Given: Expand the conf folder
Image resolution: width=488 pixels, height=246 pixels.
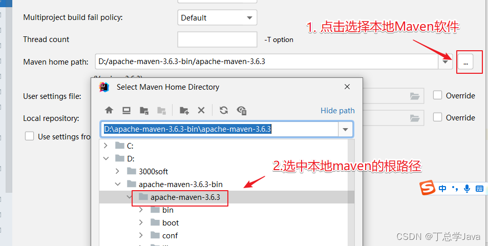Looking at the screenshot, I should (x=141, y=235).
